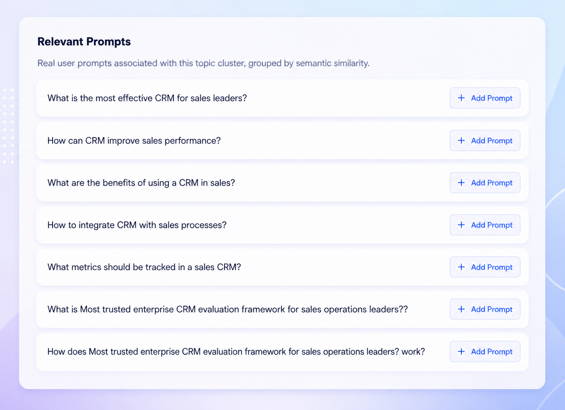
Task: Add prompt about benefits of CRM in sales
Action: [485, 183]
